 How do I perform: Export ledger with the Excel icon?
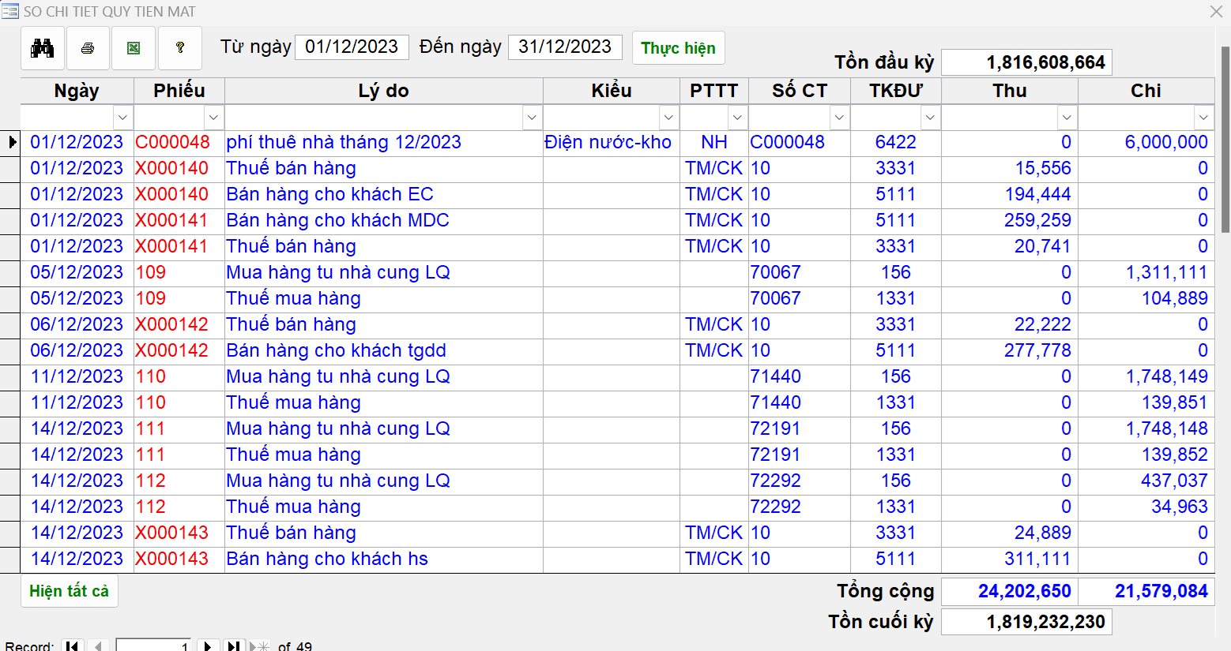click(x=134, y=48)
